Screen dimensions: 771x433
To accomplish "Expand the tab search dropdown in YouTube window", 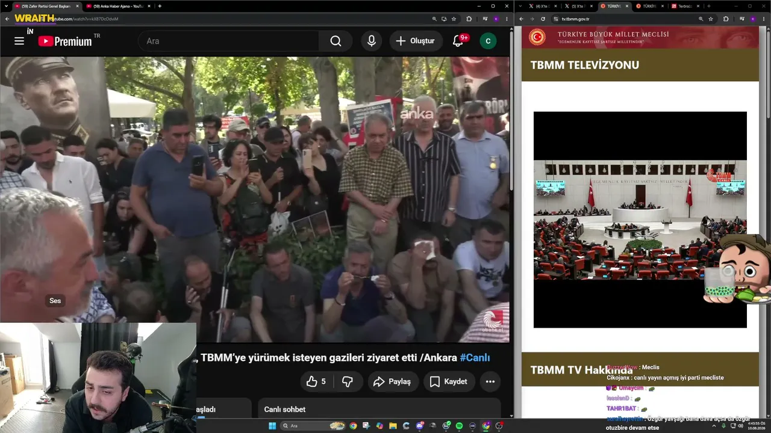I will (6, 6).
